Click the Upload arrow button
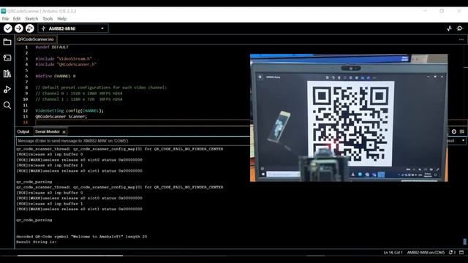Image resolution: width=468 pixels, height=263 pixels. point(19,28)
